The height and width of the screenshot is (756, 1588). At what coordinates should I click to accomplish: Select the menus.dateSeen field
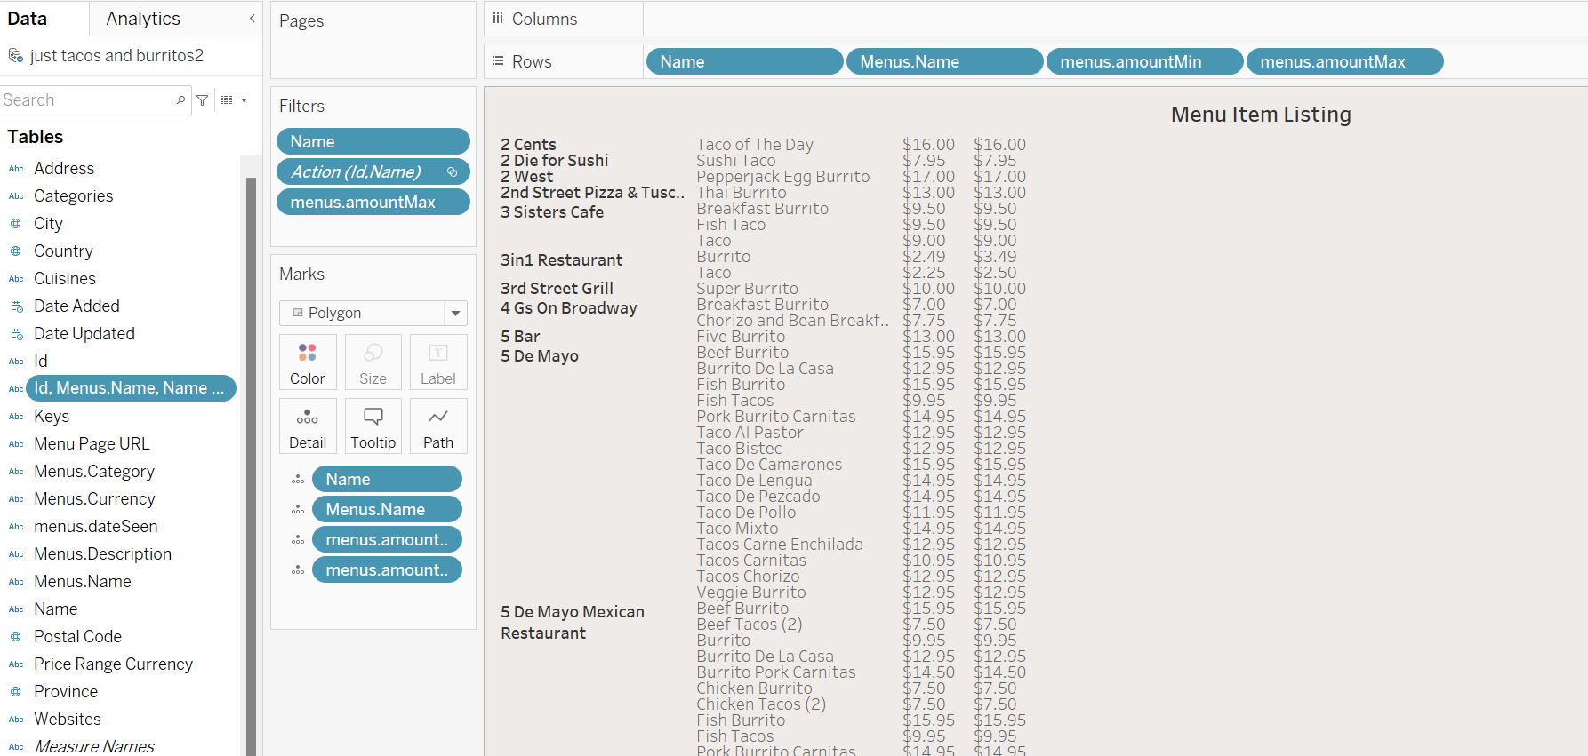(x=96, y=527)
